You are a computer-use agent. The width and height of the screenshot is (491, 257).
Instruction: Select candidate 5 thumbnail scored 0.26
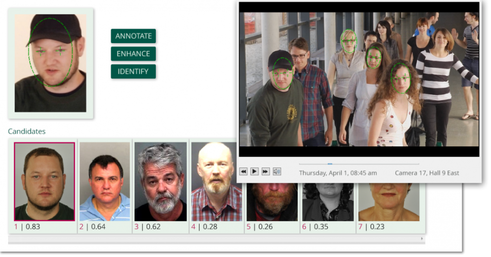[x=272, y=202]
